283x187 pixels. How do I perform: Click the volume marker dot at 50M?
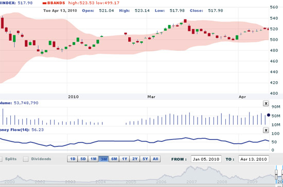pyautogui.click(x=269, y=115)
